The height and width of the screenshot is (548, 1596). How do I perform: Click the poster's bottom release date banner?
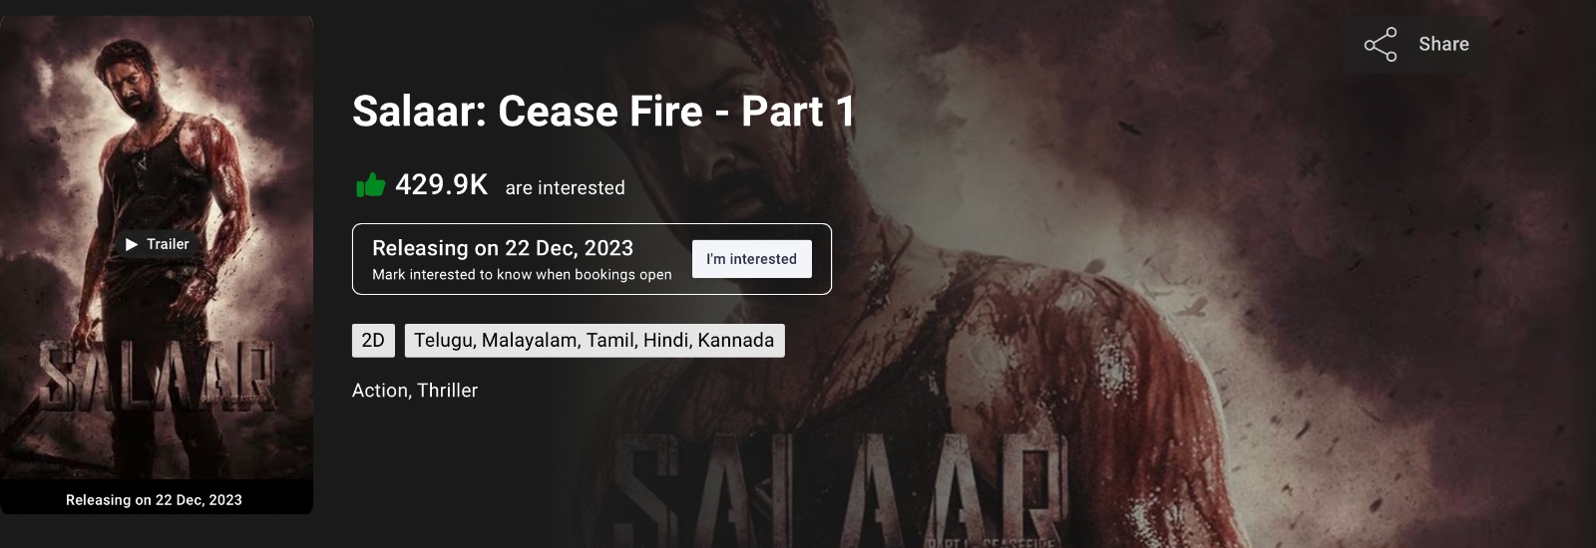coord(154,500)
